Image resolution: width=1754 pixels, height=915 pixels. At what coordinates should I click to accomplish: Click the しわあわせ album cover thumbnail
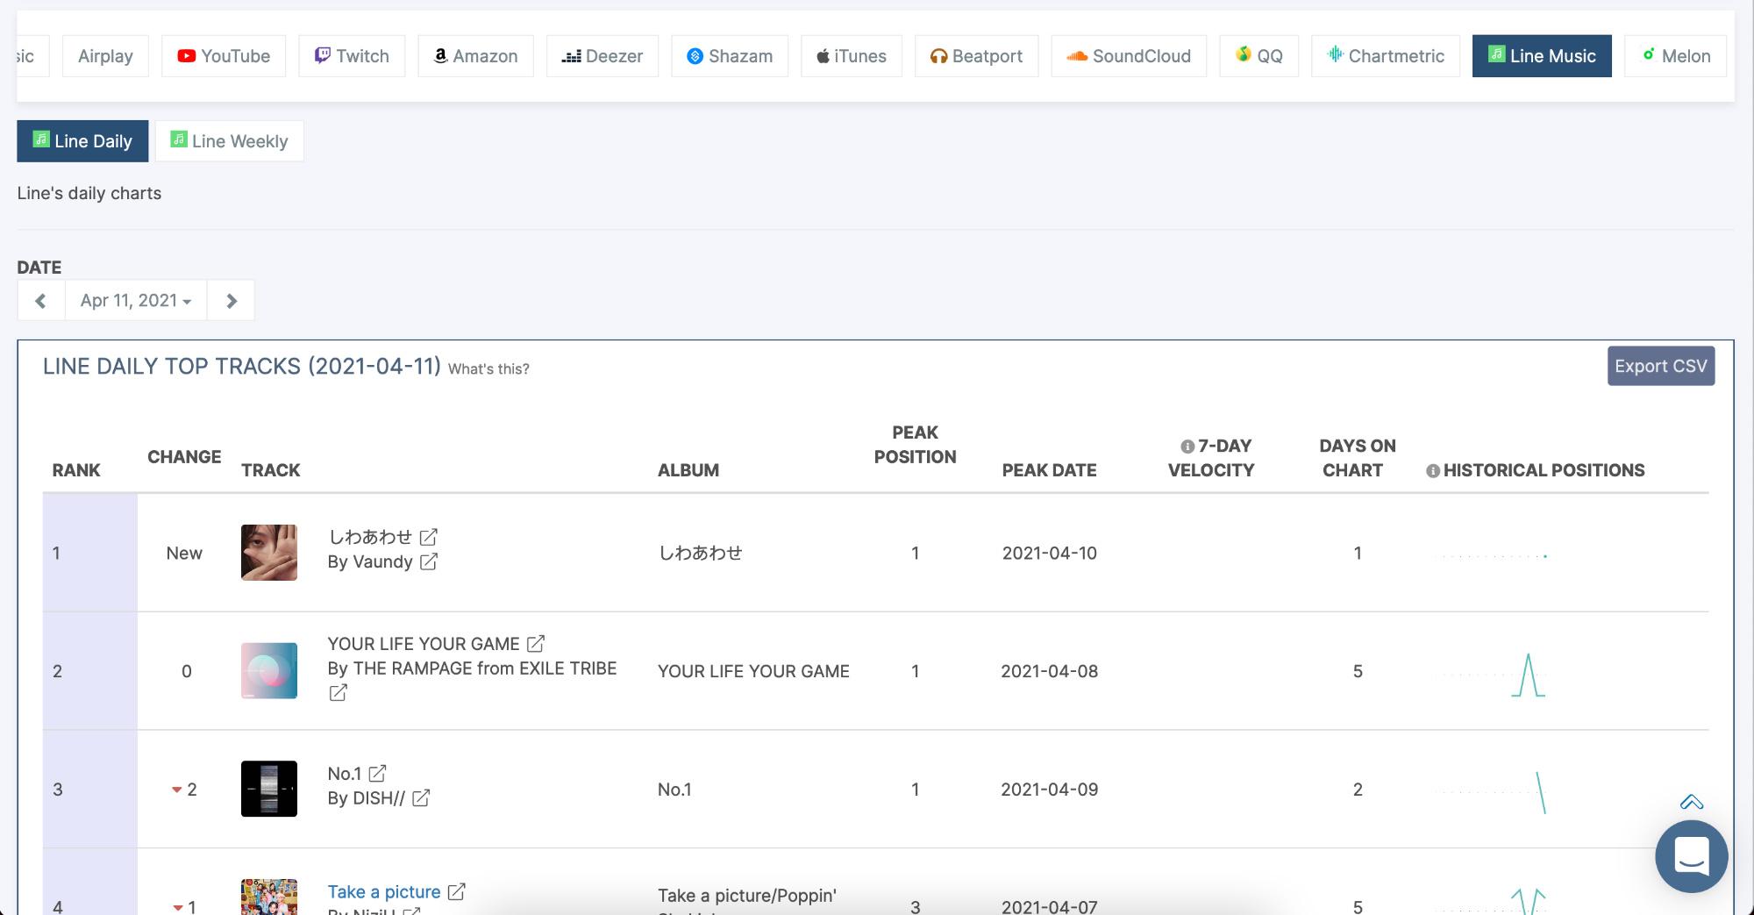[x=269, y=553]
